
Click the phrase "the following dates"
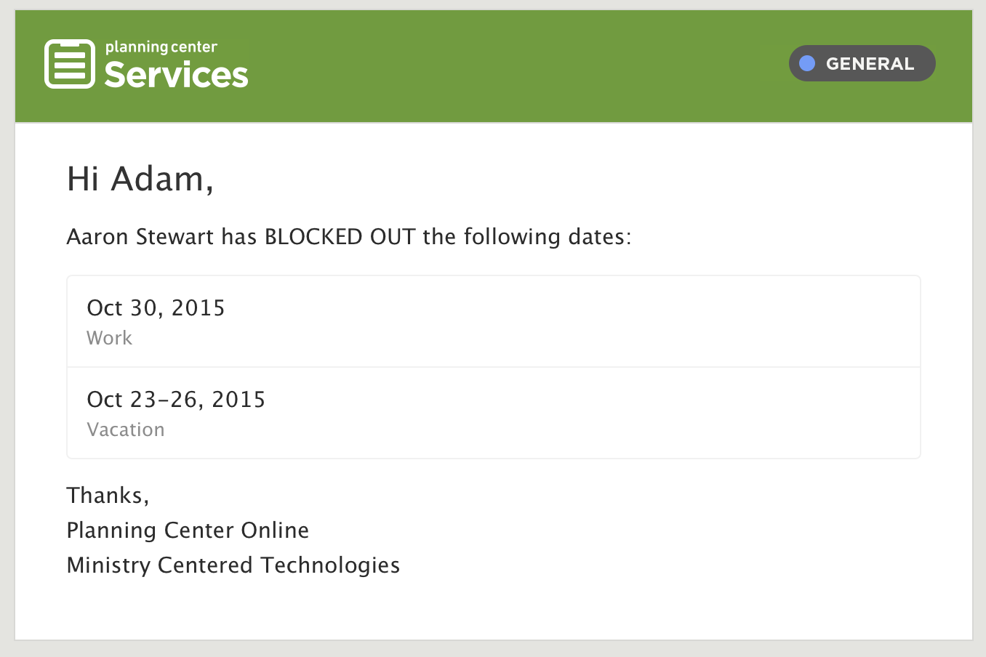coord(525,237)
